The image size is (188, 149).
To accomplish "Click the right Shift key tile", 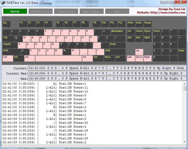I will 115,52.
